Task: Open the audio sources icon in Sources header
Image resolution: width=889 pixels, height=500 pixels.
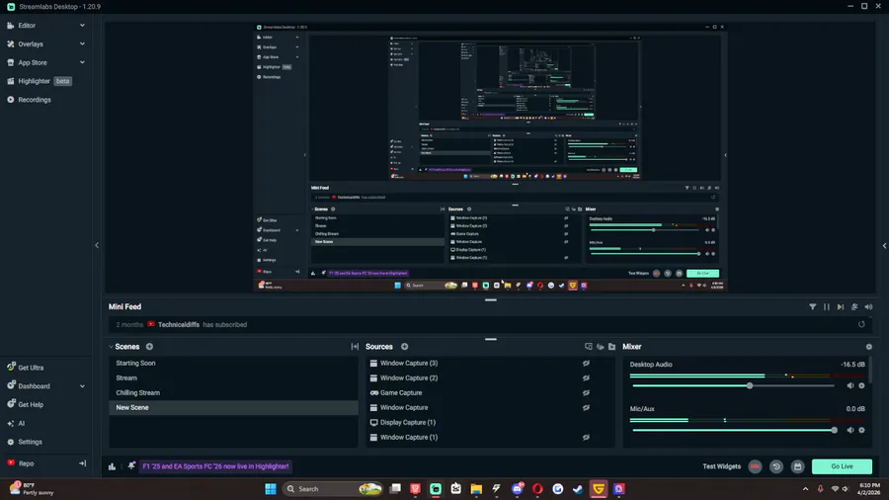Action: point(600,347)
